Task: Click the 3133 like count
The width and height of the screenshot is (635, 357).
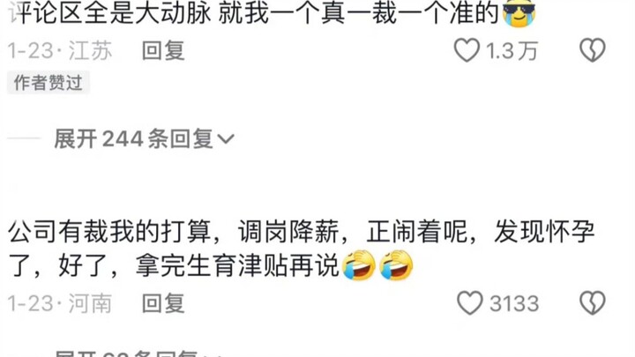Action: click(x=514, y=303)
